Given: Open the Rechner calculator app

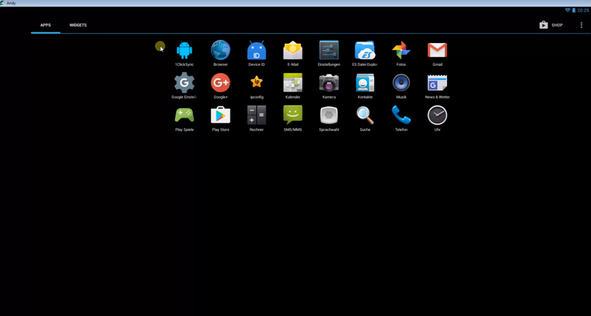Looking at the screenshot, I should click(x=256, y=116).
